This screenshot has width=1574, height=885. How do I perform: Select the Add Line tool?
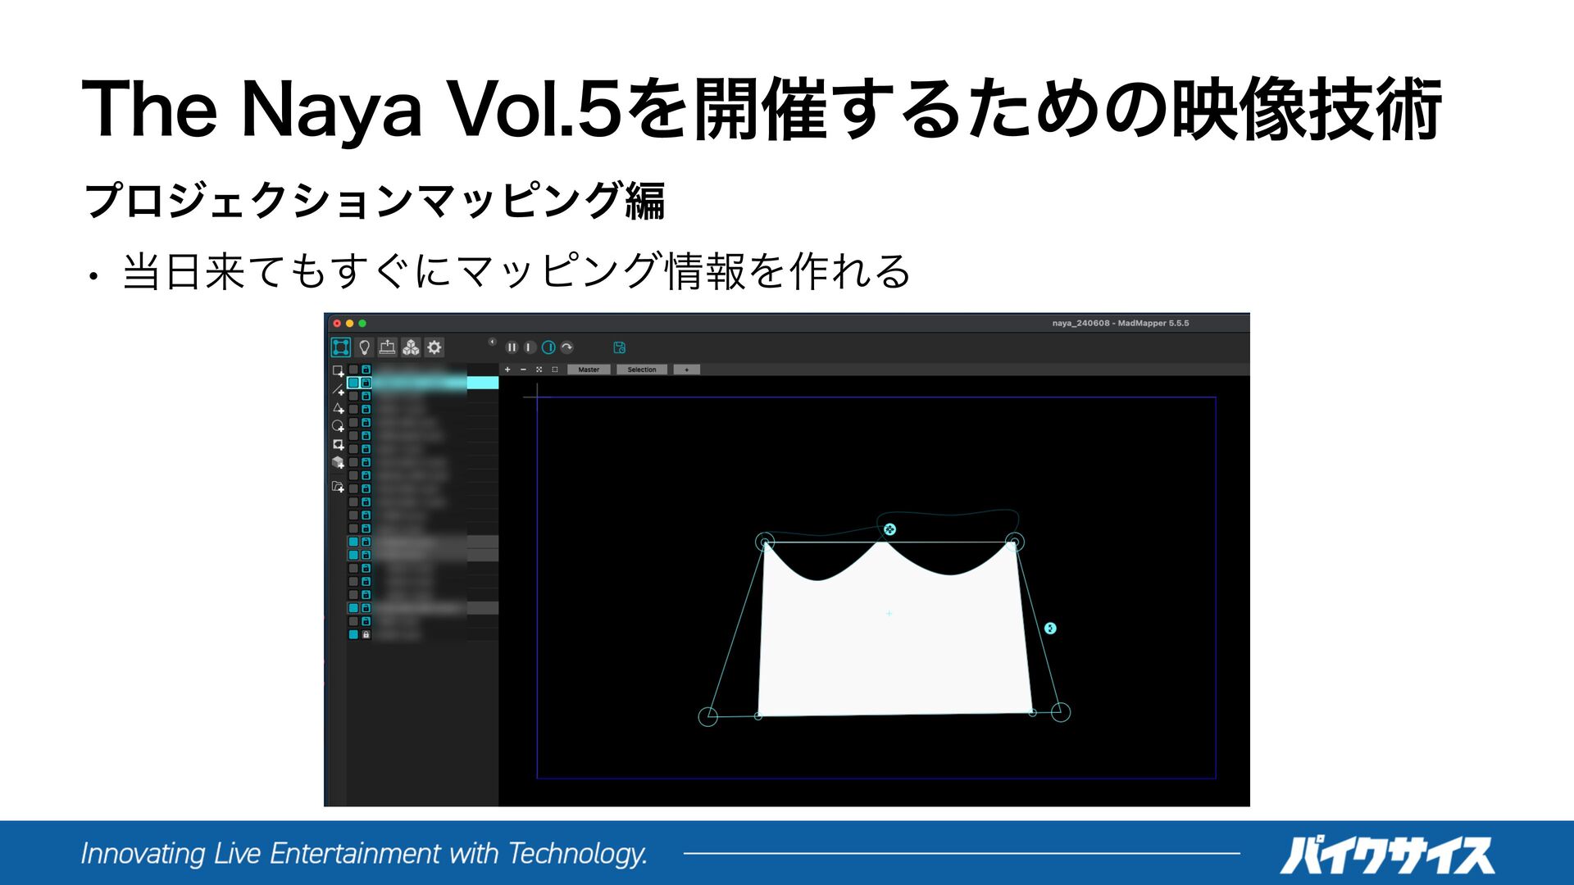pyautogui.click(x=338, y=390)
